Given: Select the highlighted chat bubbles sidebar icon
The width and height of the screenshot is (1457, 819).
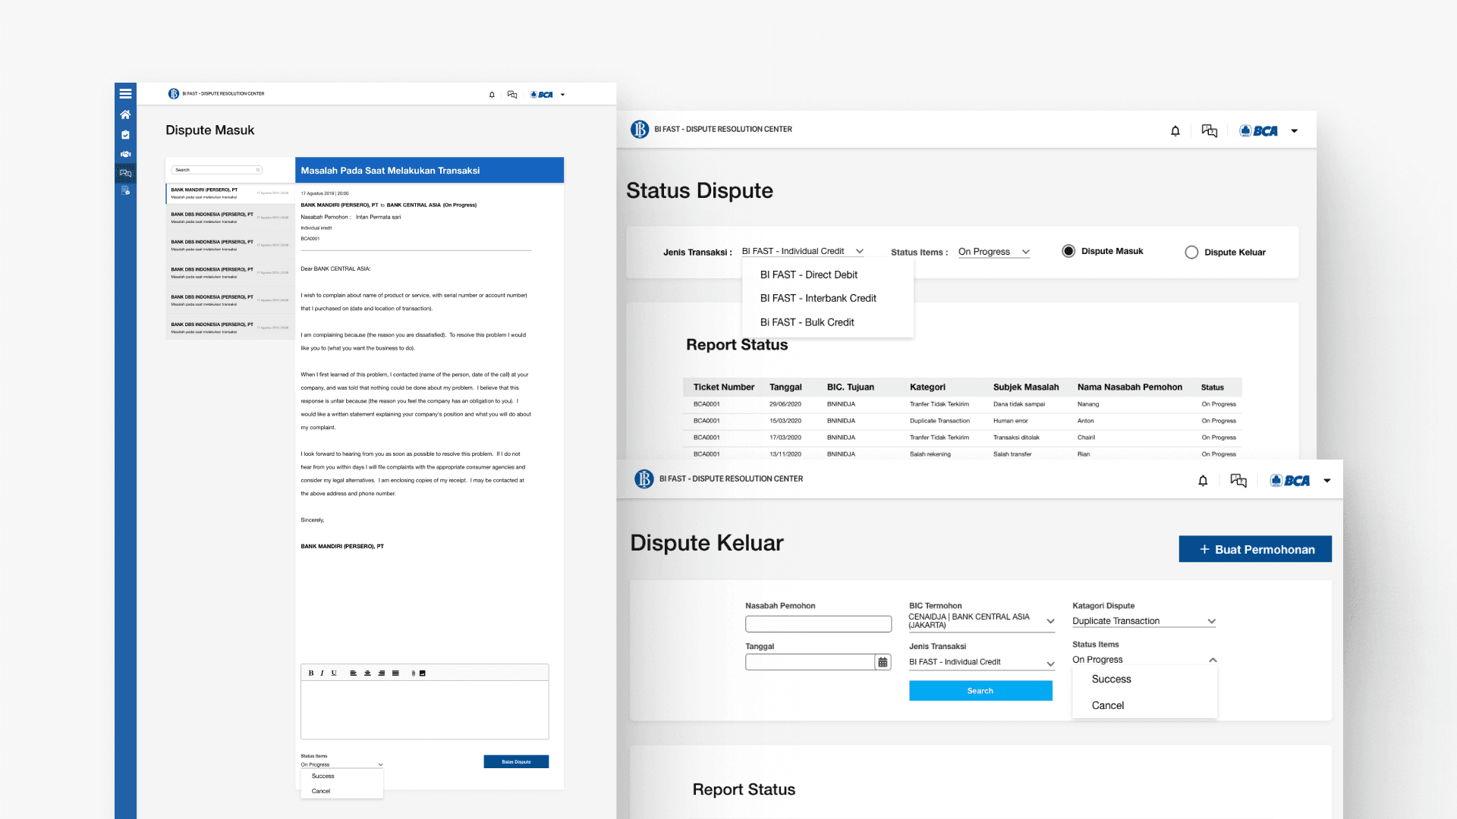Looking at the screenshot, I should coord(125,174).
